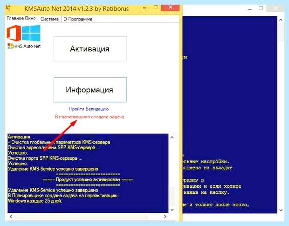Image resolution: width=289 pixels, height=226 pixels.
Task: Follow the Пройти Валидацию link
Action: (89, 109)
